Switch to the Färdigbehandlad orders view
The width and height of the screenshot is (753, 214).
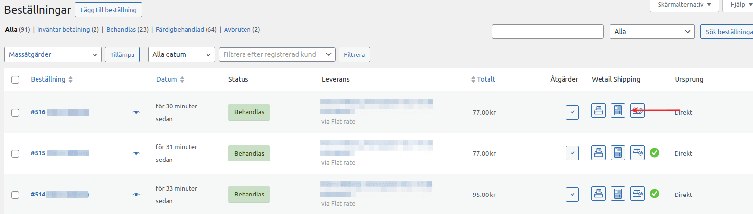tap(180, 29)
